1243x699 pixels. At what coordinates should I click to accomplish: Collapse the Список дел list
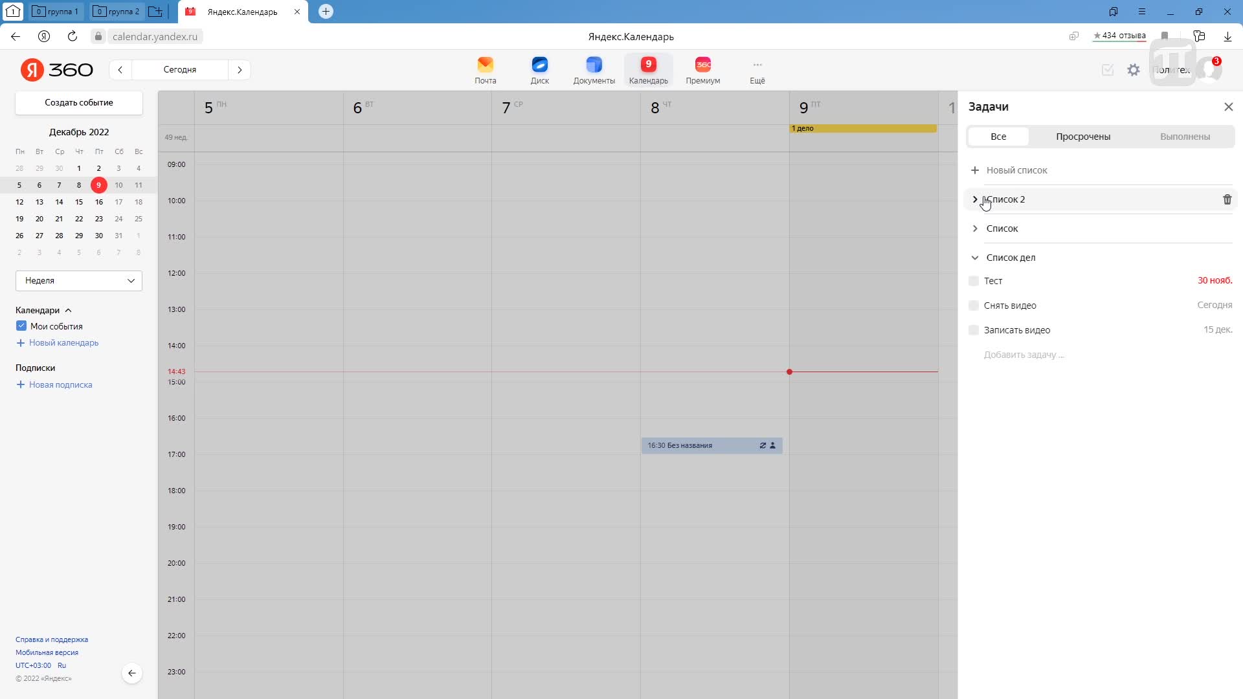(974, 258)
